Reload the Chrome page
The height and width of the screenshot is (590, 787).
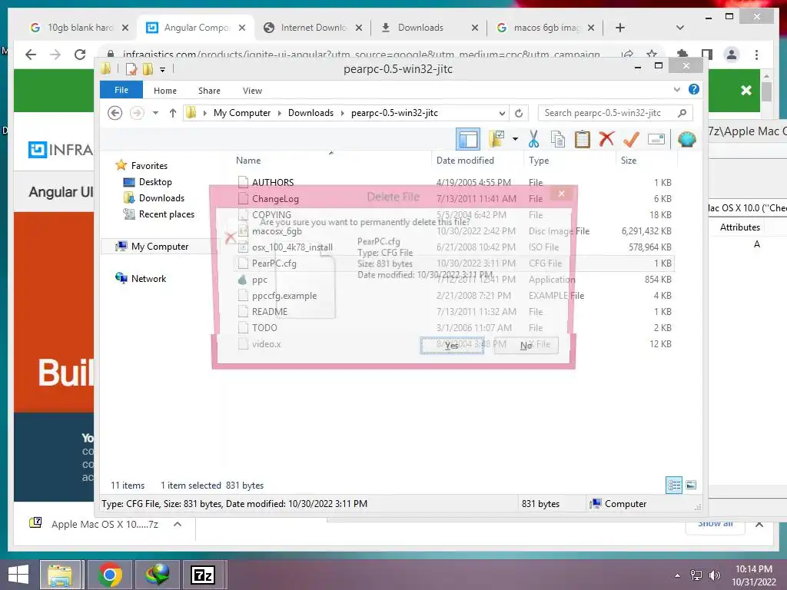[x=80, y=55]
